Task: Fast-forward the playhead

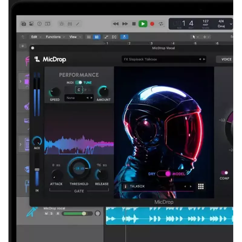Action: coord(125,24)
